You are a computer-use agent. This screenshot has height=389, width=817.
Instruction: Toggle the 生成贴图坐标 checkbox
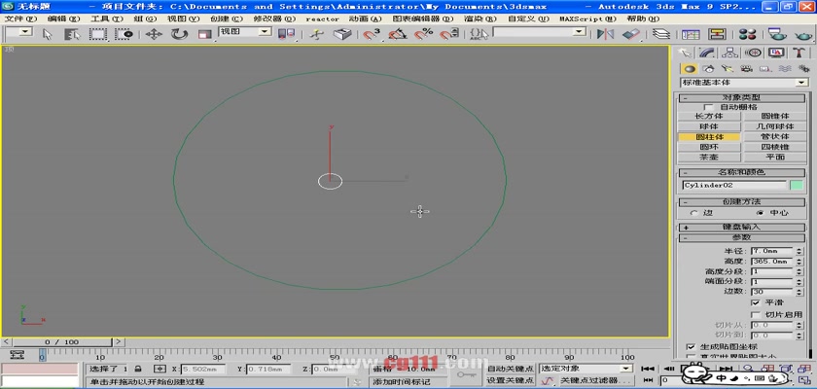[691, 347]
